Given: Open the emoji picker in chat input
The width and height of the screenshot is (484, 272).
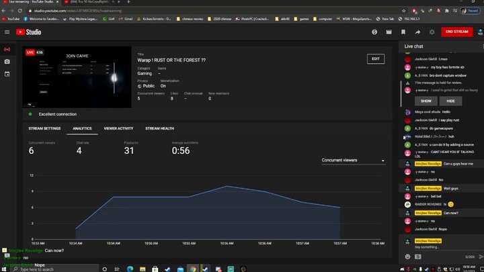Looking at the screenshot, I should point(408,257).
